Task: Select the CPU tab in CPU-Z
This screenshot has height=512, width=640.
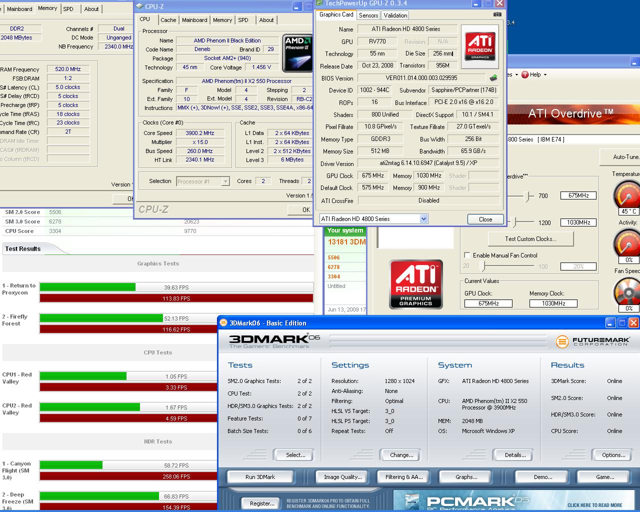Action: coord(145,19)
